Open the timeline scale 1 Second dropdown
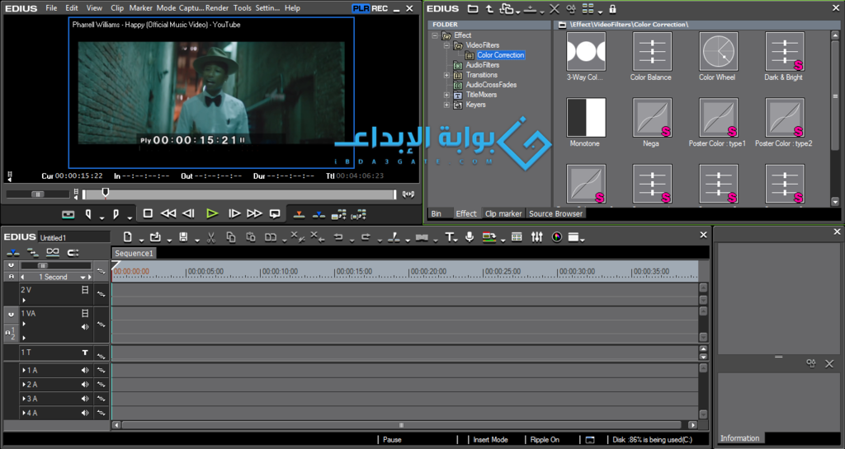Screen dimensions: 845x449 coord(83,277)
